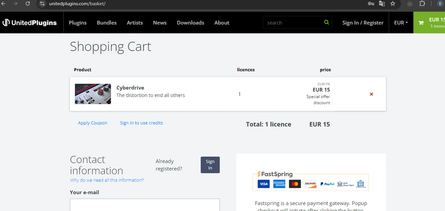Click the UnitedPlugins logo
This screenshot has height=211, width=445.
(x=30, y=22)
